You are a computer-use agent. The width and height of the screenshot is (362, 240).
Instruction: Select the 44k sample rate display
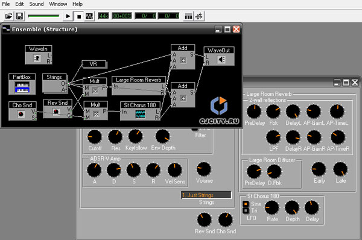[x=103, y=16]
